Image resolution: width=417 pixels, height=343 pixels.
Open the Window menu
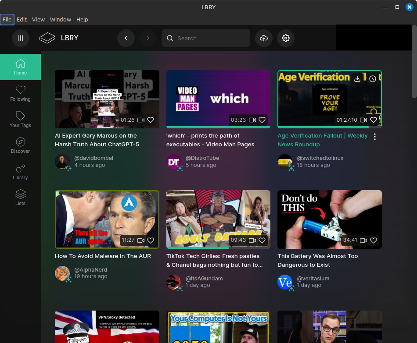[x=61, y=20]
